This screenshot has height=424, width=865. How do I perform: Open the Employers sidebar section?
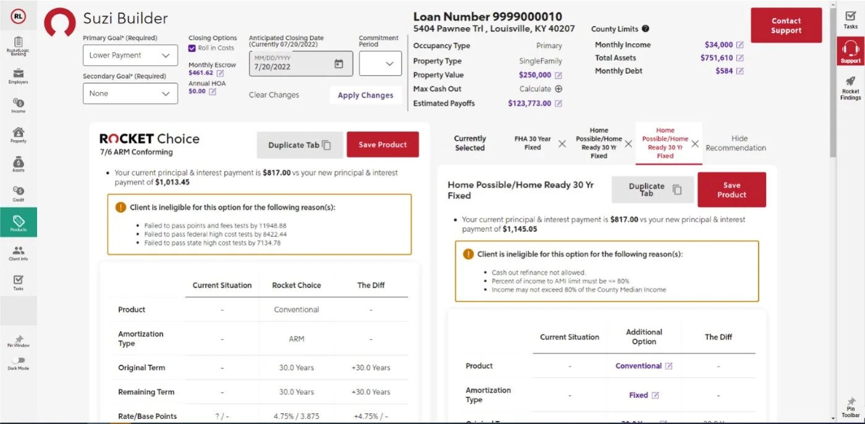click(18, 76)
